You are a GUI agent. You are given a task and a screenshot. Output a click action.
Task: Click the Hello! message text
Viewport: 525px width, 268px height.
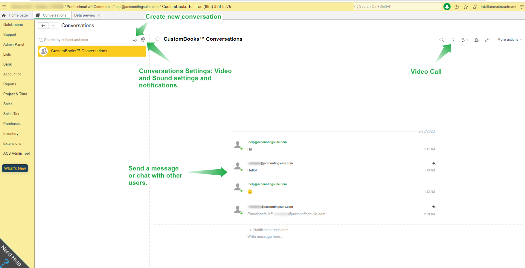point(252,170)
